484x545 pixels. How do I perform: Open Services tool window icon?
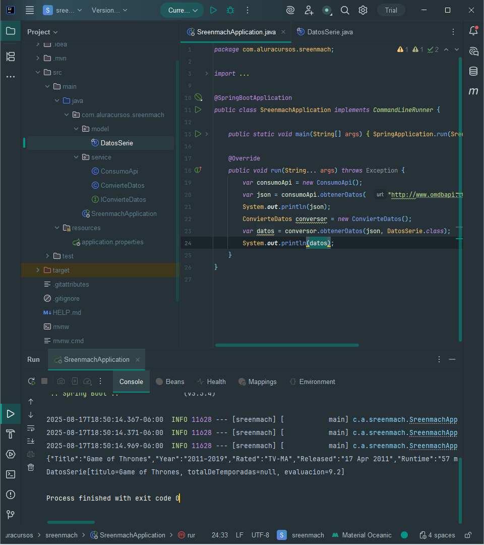point(11,454)
